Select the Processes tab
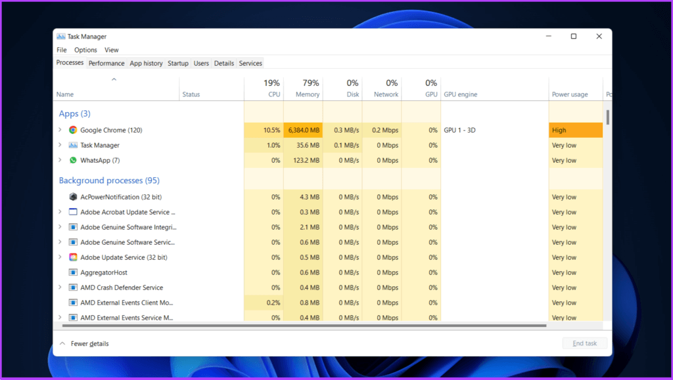Image resolution: width=673 pixels, height=380 pixels. click(x=70, y=62)
